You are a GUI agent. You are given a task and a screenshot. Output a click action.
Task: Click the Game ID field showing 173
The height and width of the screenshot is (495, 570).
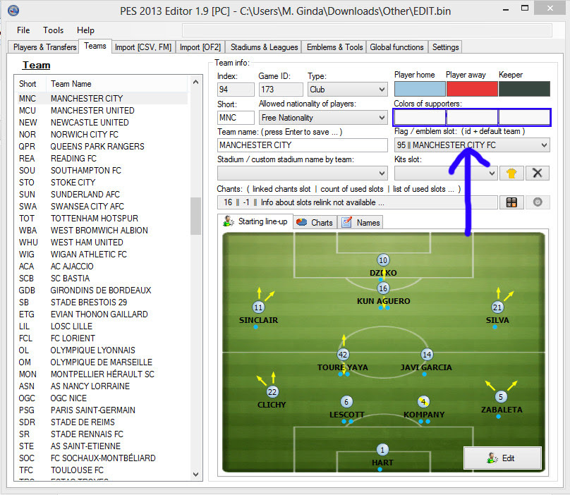coord(281,90)
